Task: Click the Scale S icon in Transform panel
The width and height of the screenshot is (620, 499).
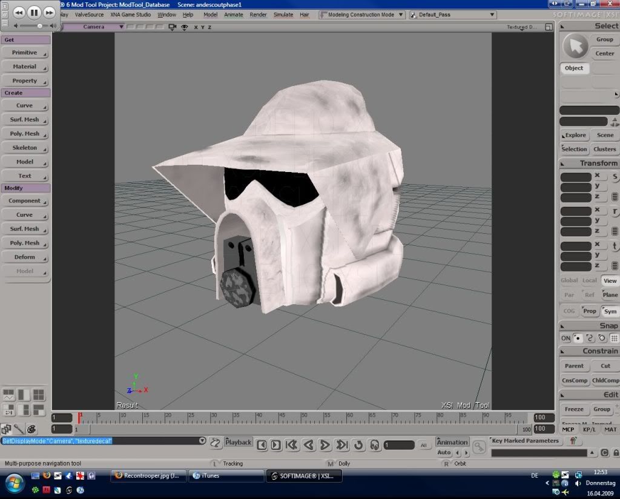Action: pyautogui.click(x=615, y=177)
